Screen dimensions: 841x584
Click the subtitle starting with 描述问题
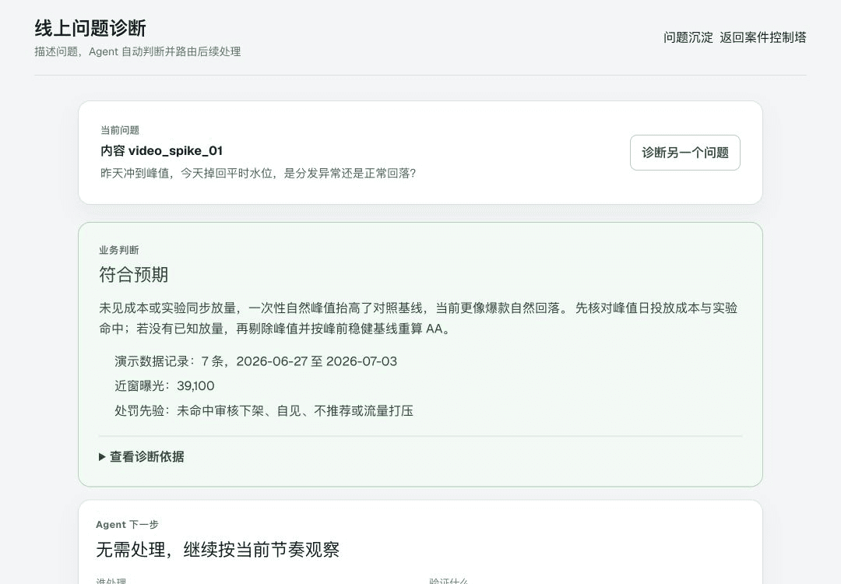point(138,51)
